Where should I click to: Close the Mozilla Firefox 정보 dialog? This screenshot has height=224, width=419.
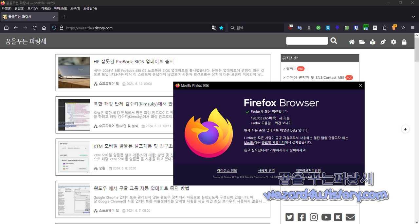(x=360, y=86)
